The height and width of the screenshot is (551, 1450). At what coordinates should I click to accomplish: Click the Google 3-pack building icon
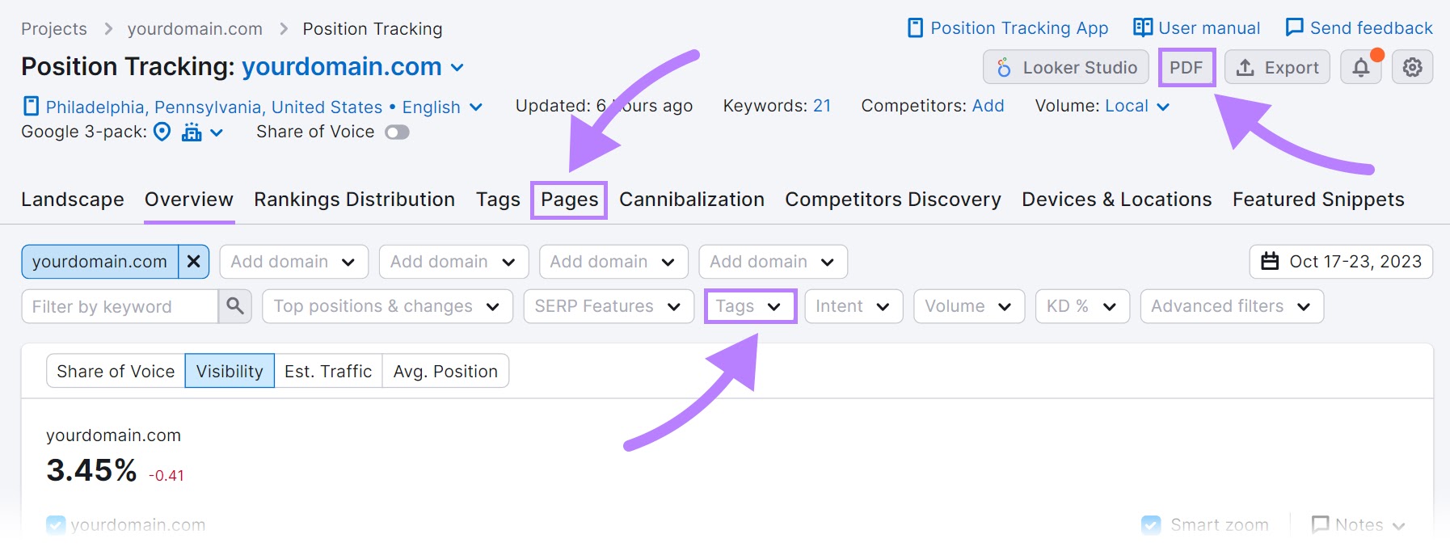tap(192, 132)
